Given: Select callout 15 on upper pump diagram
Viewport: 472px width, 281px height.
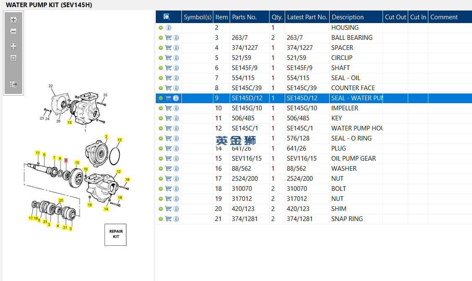Looking at the screenshot, I should [x=70, y=122].
